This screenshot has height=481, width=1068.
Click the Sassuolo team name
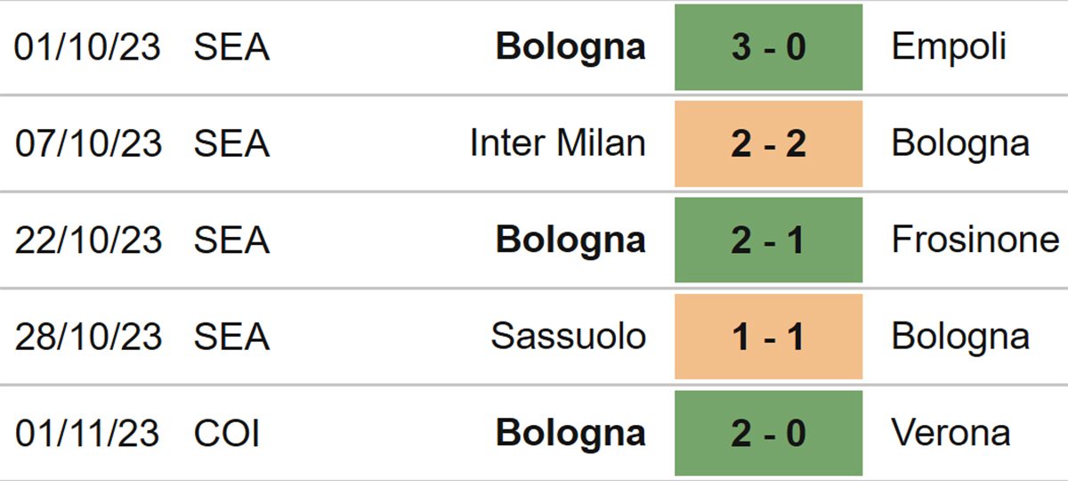coord(569,336)
